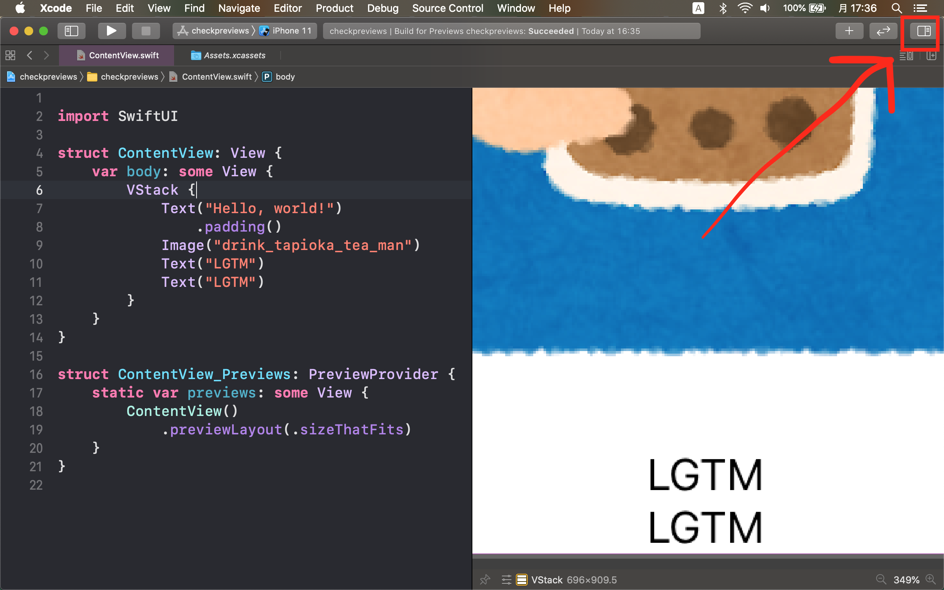The image size is (944, 590).
Task: Click the Stop button in toolbar
Action: click(146, 31)
